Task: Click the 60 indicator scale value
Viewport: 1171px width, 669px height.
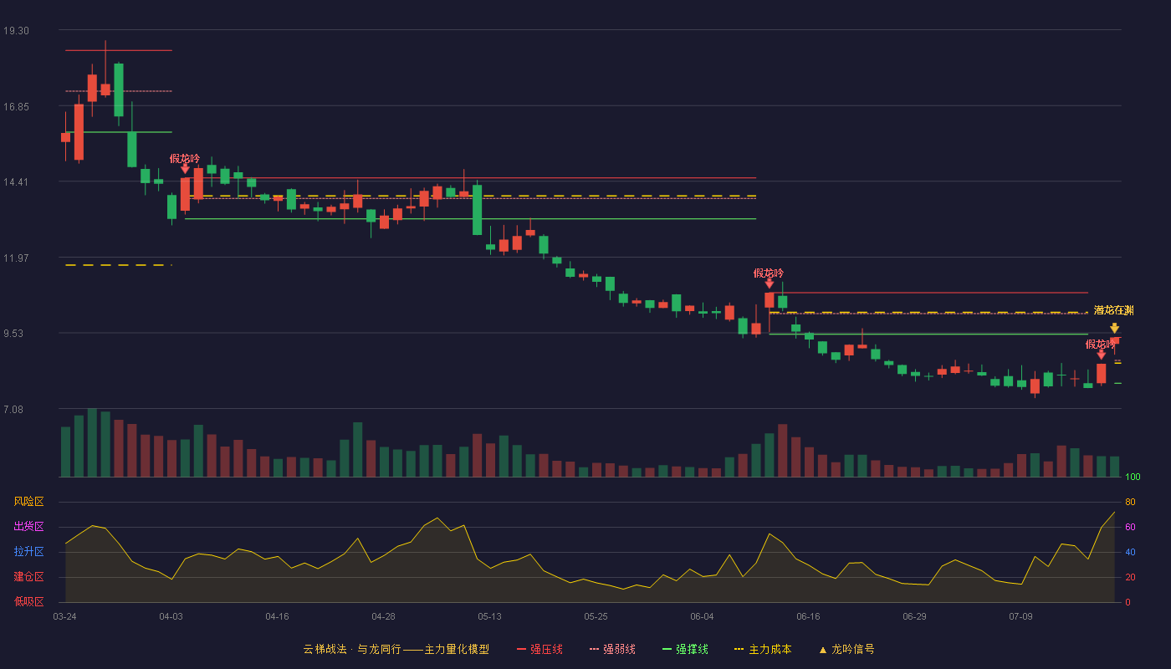Action: [1130, 527]
